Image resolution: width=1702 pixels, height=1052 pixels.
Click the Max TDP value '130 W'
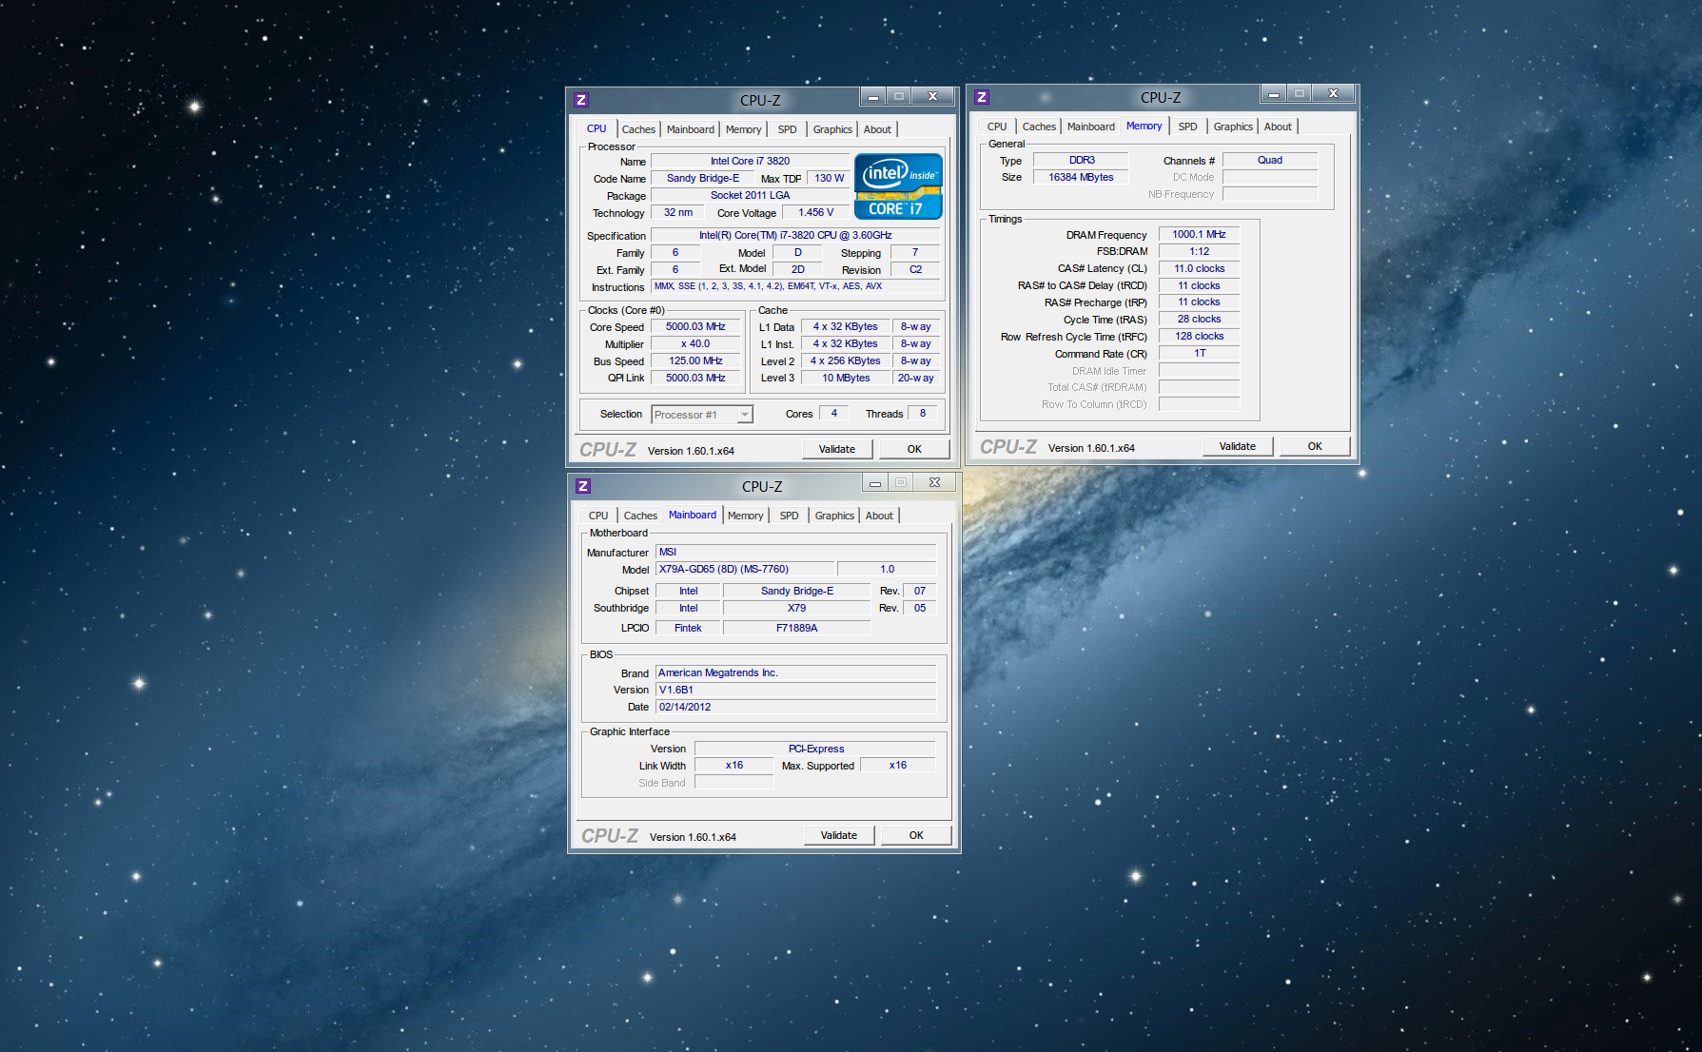click(x=829, y=178)
